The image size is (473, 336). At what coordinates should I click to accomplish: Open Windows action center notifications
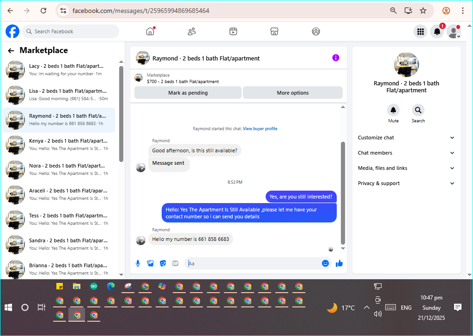458,307
